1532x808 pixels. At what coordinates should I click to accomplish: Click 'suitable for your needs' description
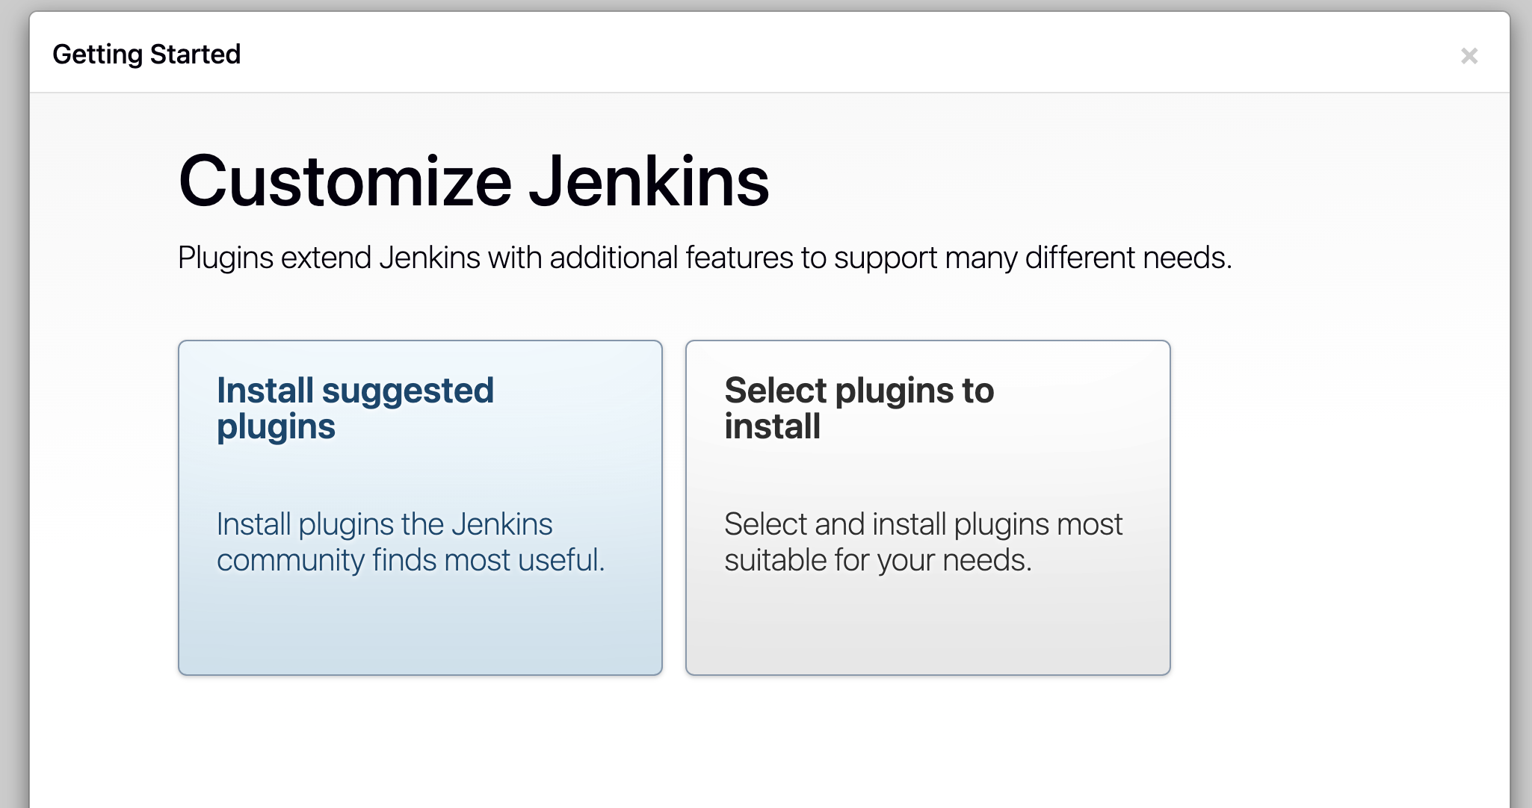[x=877, y=560]
